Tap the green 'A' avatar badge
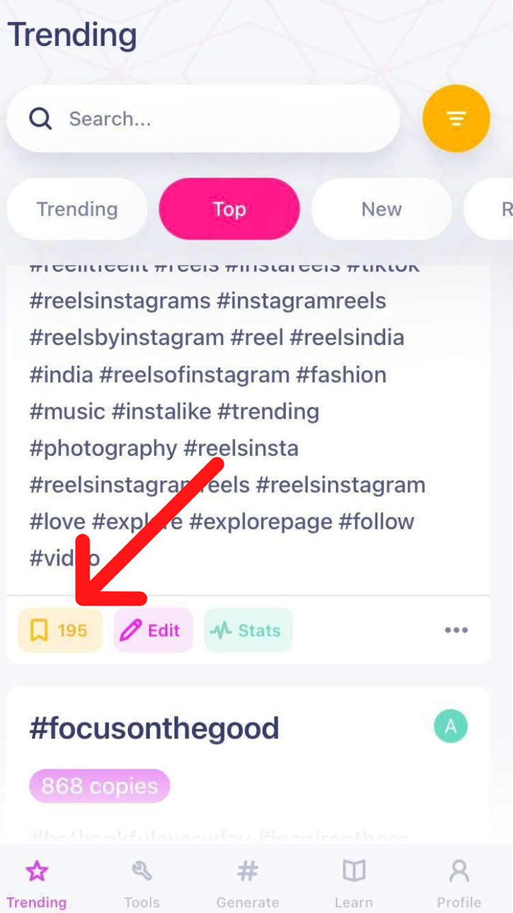This screenshot has width=513, height=913. [x=451, y=727]
